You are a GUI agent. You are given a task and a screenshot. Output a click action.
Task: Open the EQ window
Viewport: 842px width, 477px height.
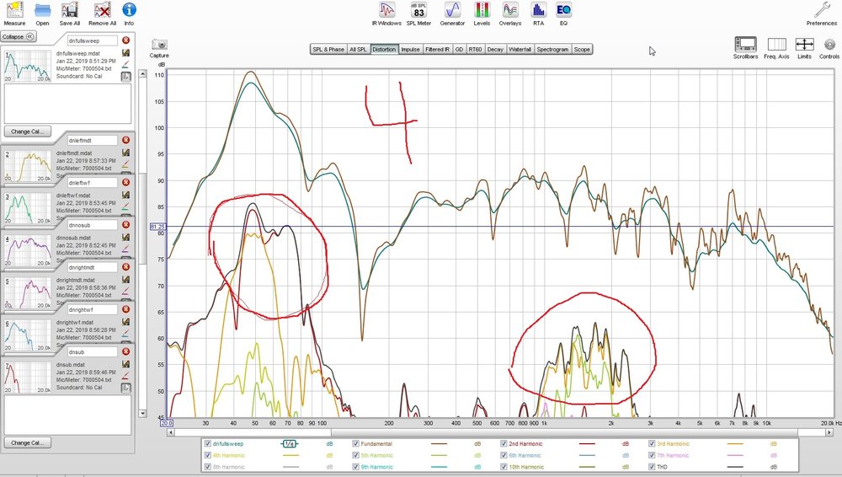tap(563, 13)
